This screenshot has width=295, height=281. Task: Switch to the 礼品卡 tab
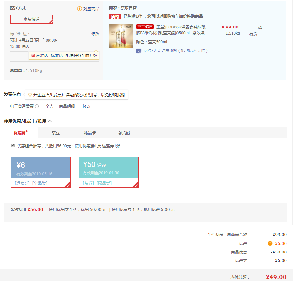(90, 133)
